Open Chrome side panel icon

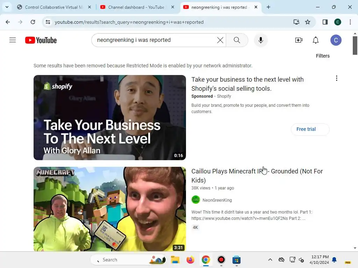click(x=325, y=22)
